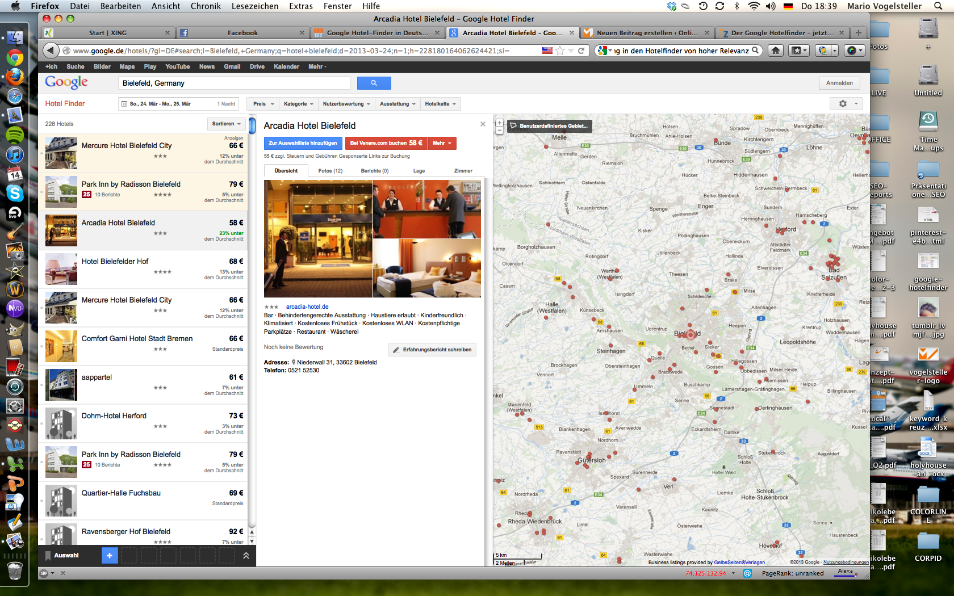Reload the page in the address bar

pyautogui.click(x=581, y=51)
